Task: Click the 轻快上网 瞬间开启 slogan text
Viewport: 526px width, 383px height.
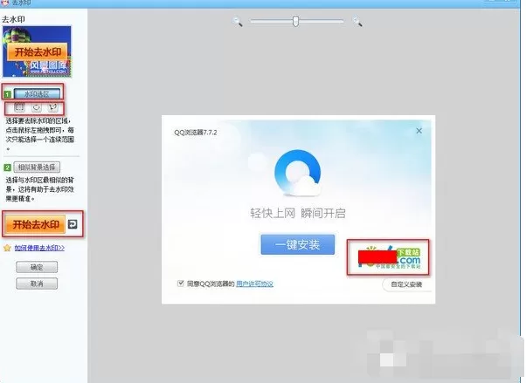Action: click(x=298, y=213)
